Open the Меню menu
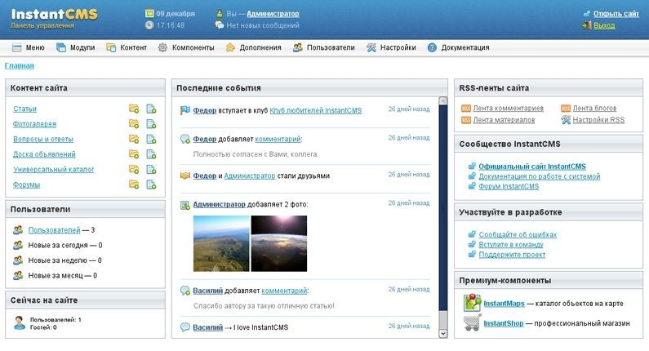The height and width of the screenshot is (351, 649). click(29, 47)
